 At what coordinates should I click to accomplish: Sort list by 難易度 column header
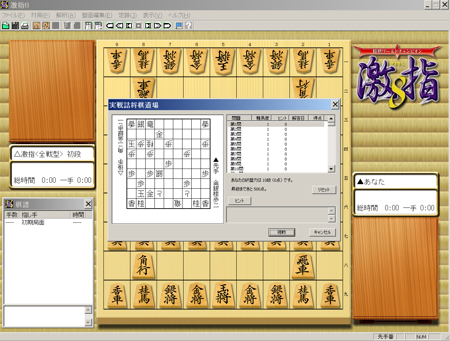262,118
